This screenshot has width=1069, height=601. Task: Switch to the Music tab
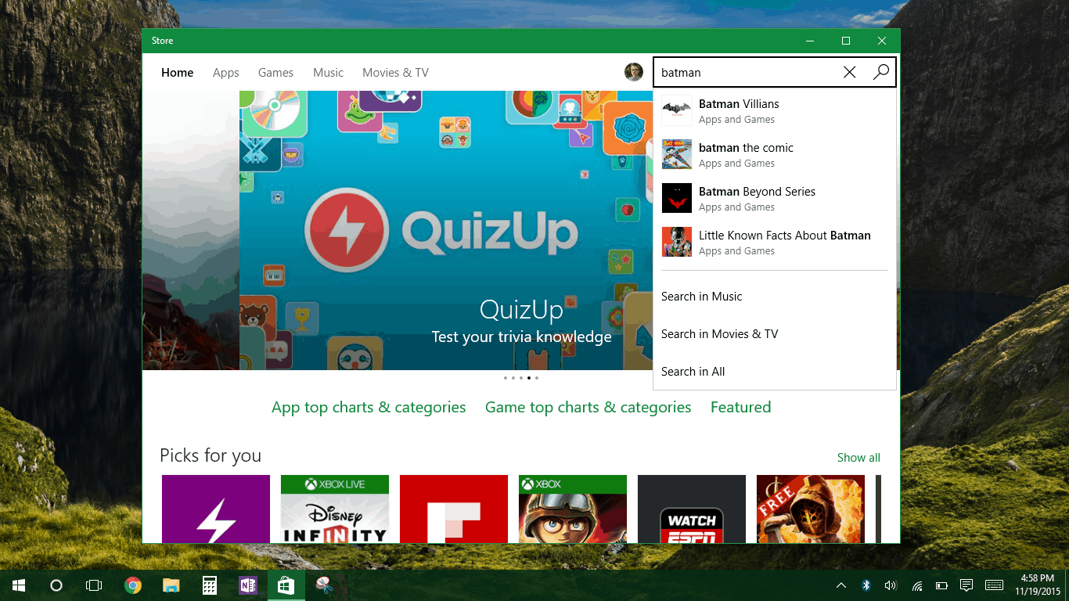[328, 73]
